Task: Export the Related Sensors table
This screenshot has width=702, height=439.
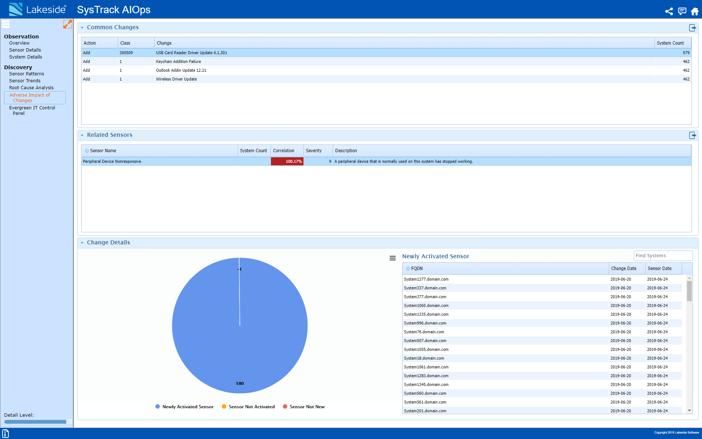Action: 692,135
